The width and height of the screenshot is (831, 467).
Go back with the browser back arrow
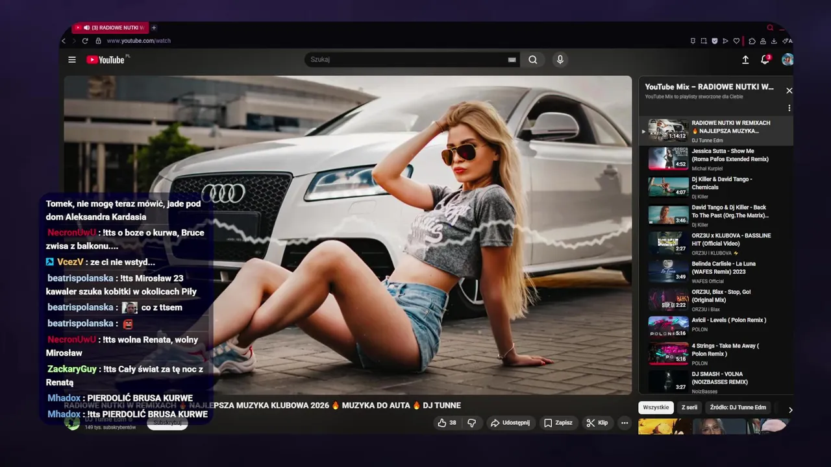pos(64,41)
